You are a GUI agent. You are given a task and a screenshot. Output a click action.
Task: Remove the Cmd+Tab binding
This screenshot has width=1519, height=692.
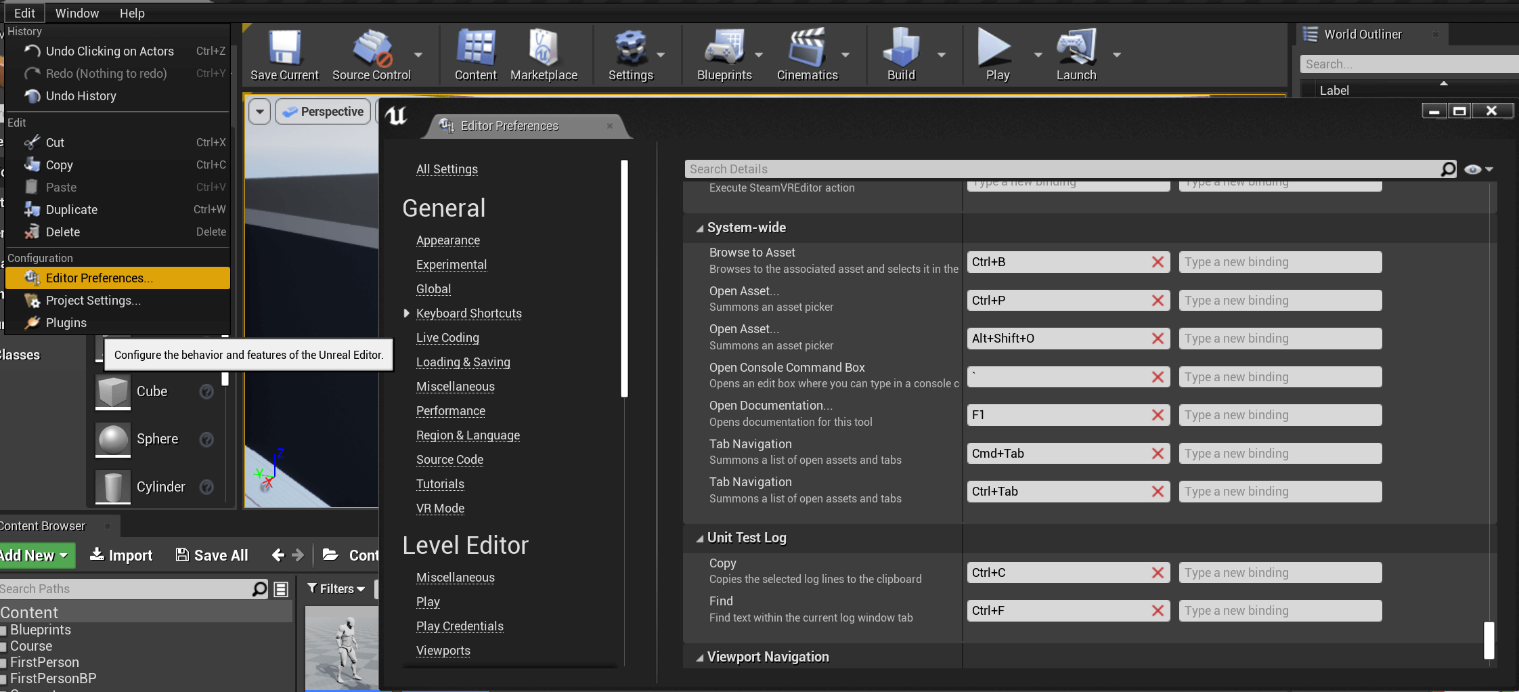click(1158, 454)
